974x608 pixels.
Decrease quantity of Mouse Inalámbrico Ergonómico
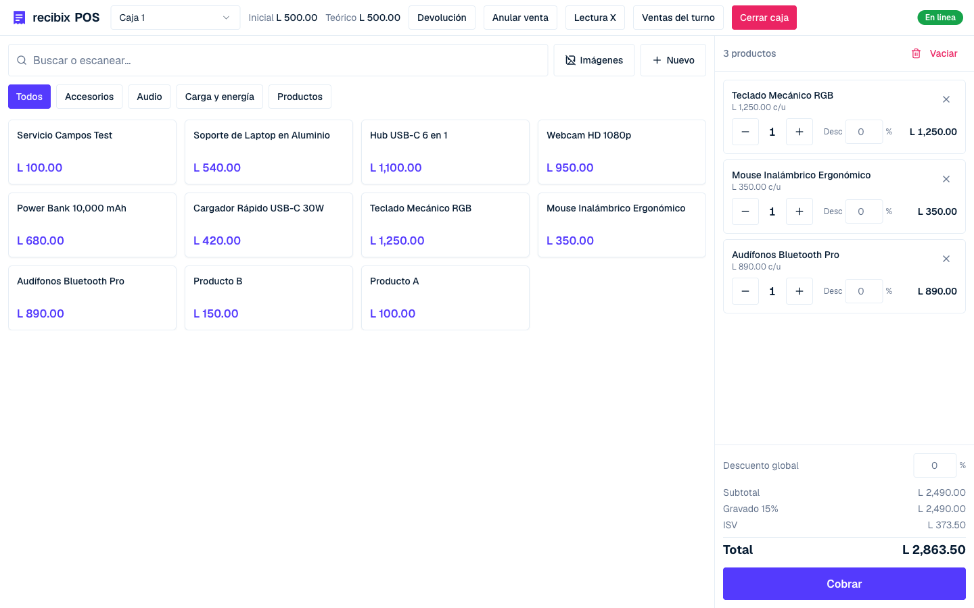pyautogui.click(x=745, y=211)
